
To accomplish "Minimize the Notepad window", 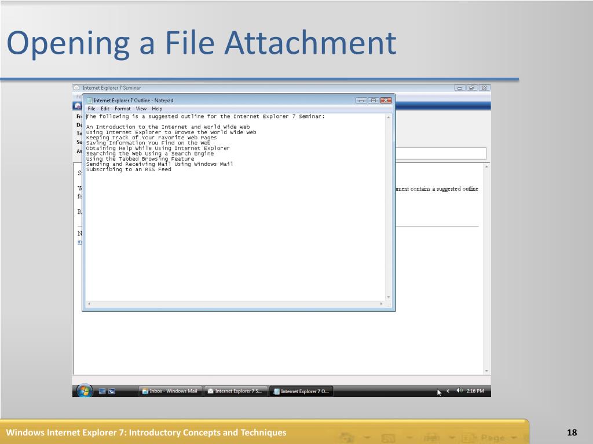I will click(x=361, y=101).
